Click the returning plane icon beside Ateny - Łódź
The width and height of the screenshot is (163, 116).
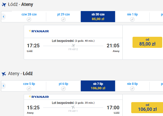4,74
